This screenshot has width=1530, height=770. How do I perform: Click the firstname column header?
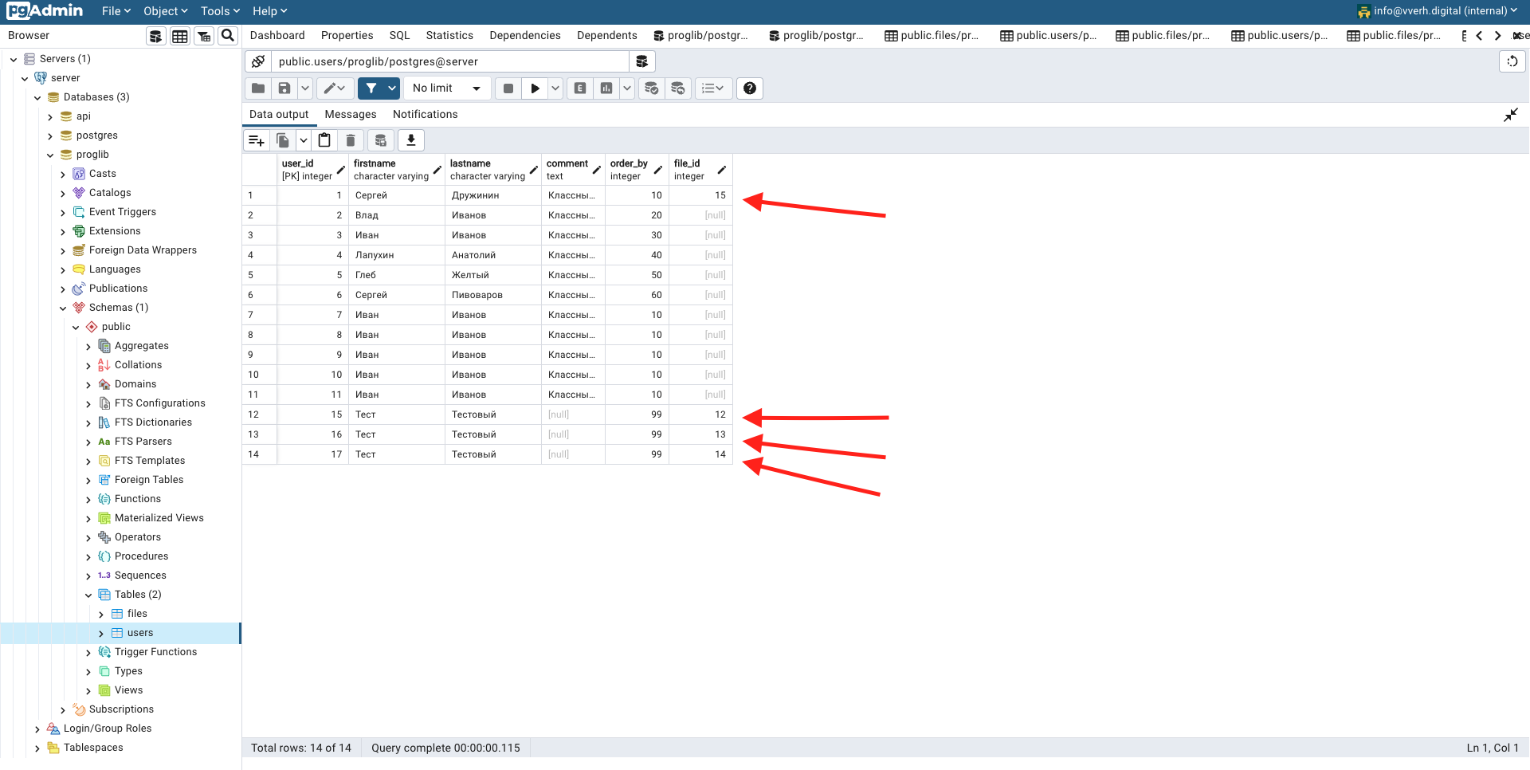click(x=396, y=170)
